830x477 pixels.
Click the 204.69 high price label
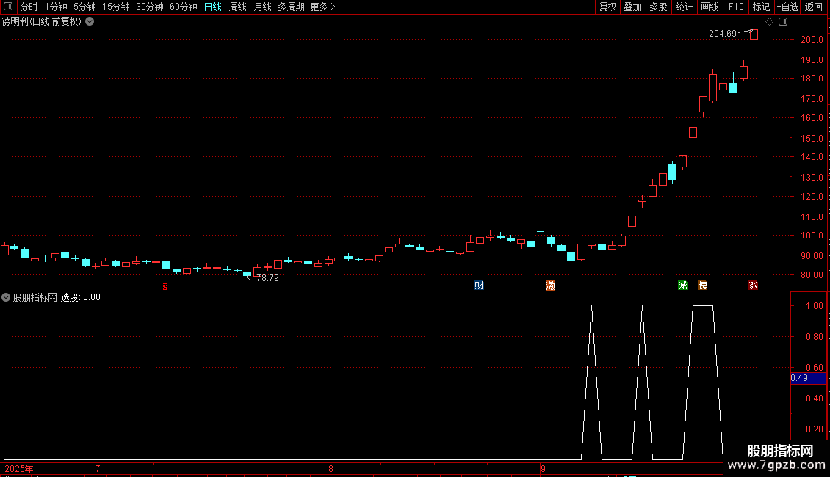pyautogui.click(x=723, y=33)
